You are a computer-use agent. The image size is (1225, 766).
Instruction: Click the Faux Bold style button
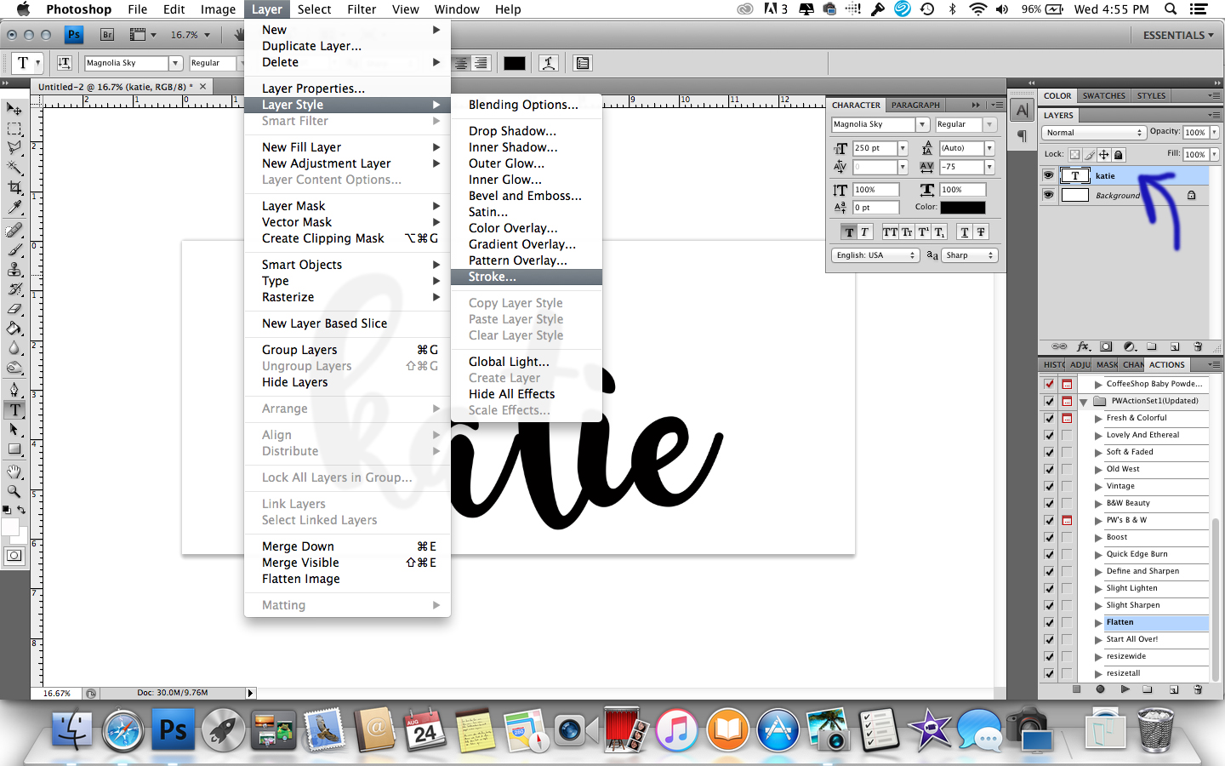pyautogui.click(x=849, y=232)
